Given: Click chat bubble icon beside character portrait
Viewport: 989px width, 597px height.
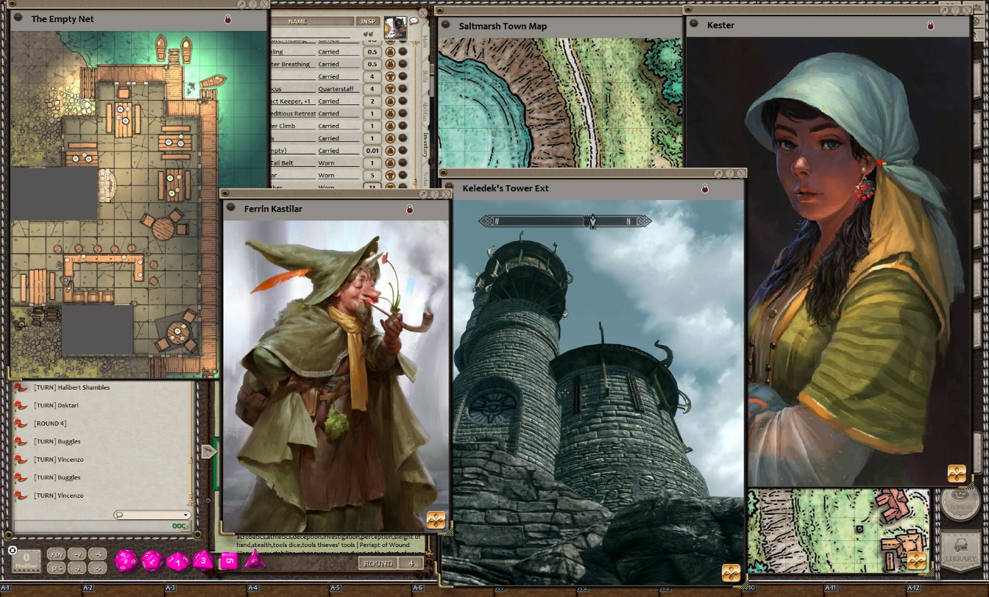Looking at the screenshot, I should (x=414, y=21).
